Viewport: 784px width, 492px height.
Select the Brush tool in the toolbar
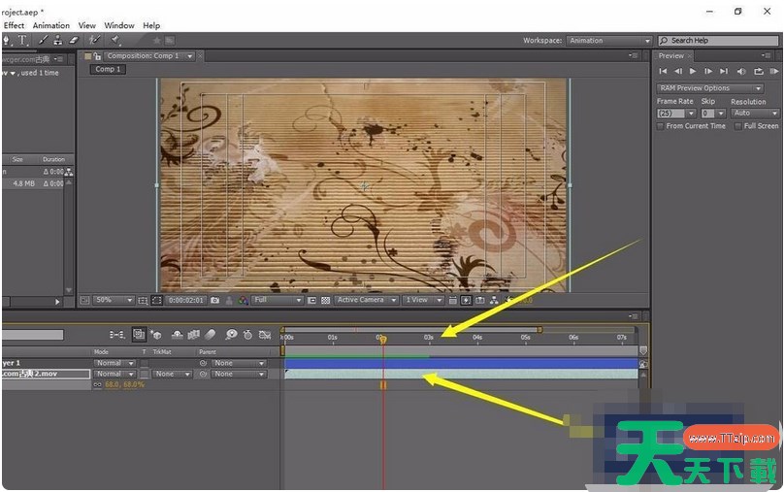pyautogui.click(x=44, y=41)
